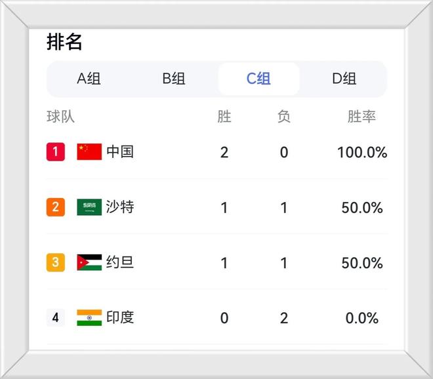
Task: Open the 沙特 team name
Action: pyautogui.click(x=120, y=207)
